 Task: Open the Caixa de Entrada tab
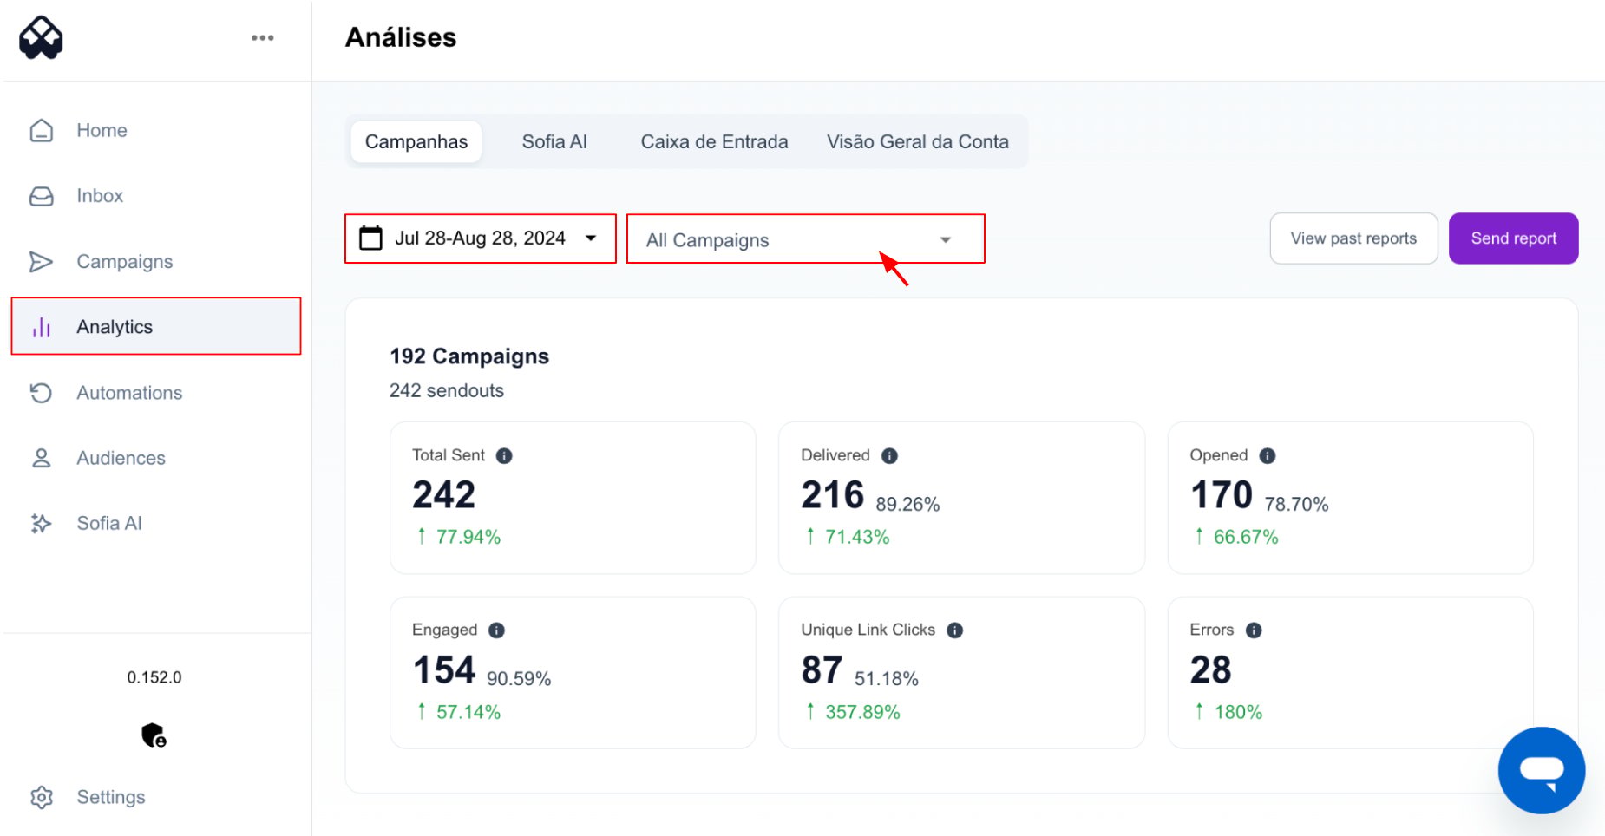click(714, 141)
